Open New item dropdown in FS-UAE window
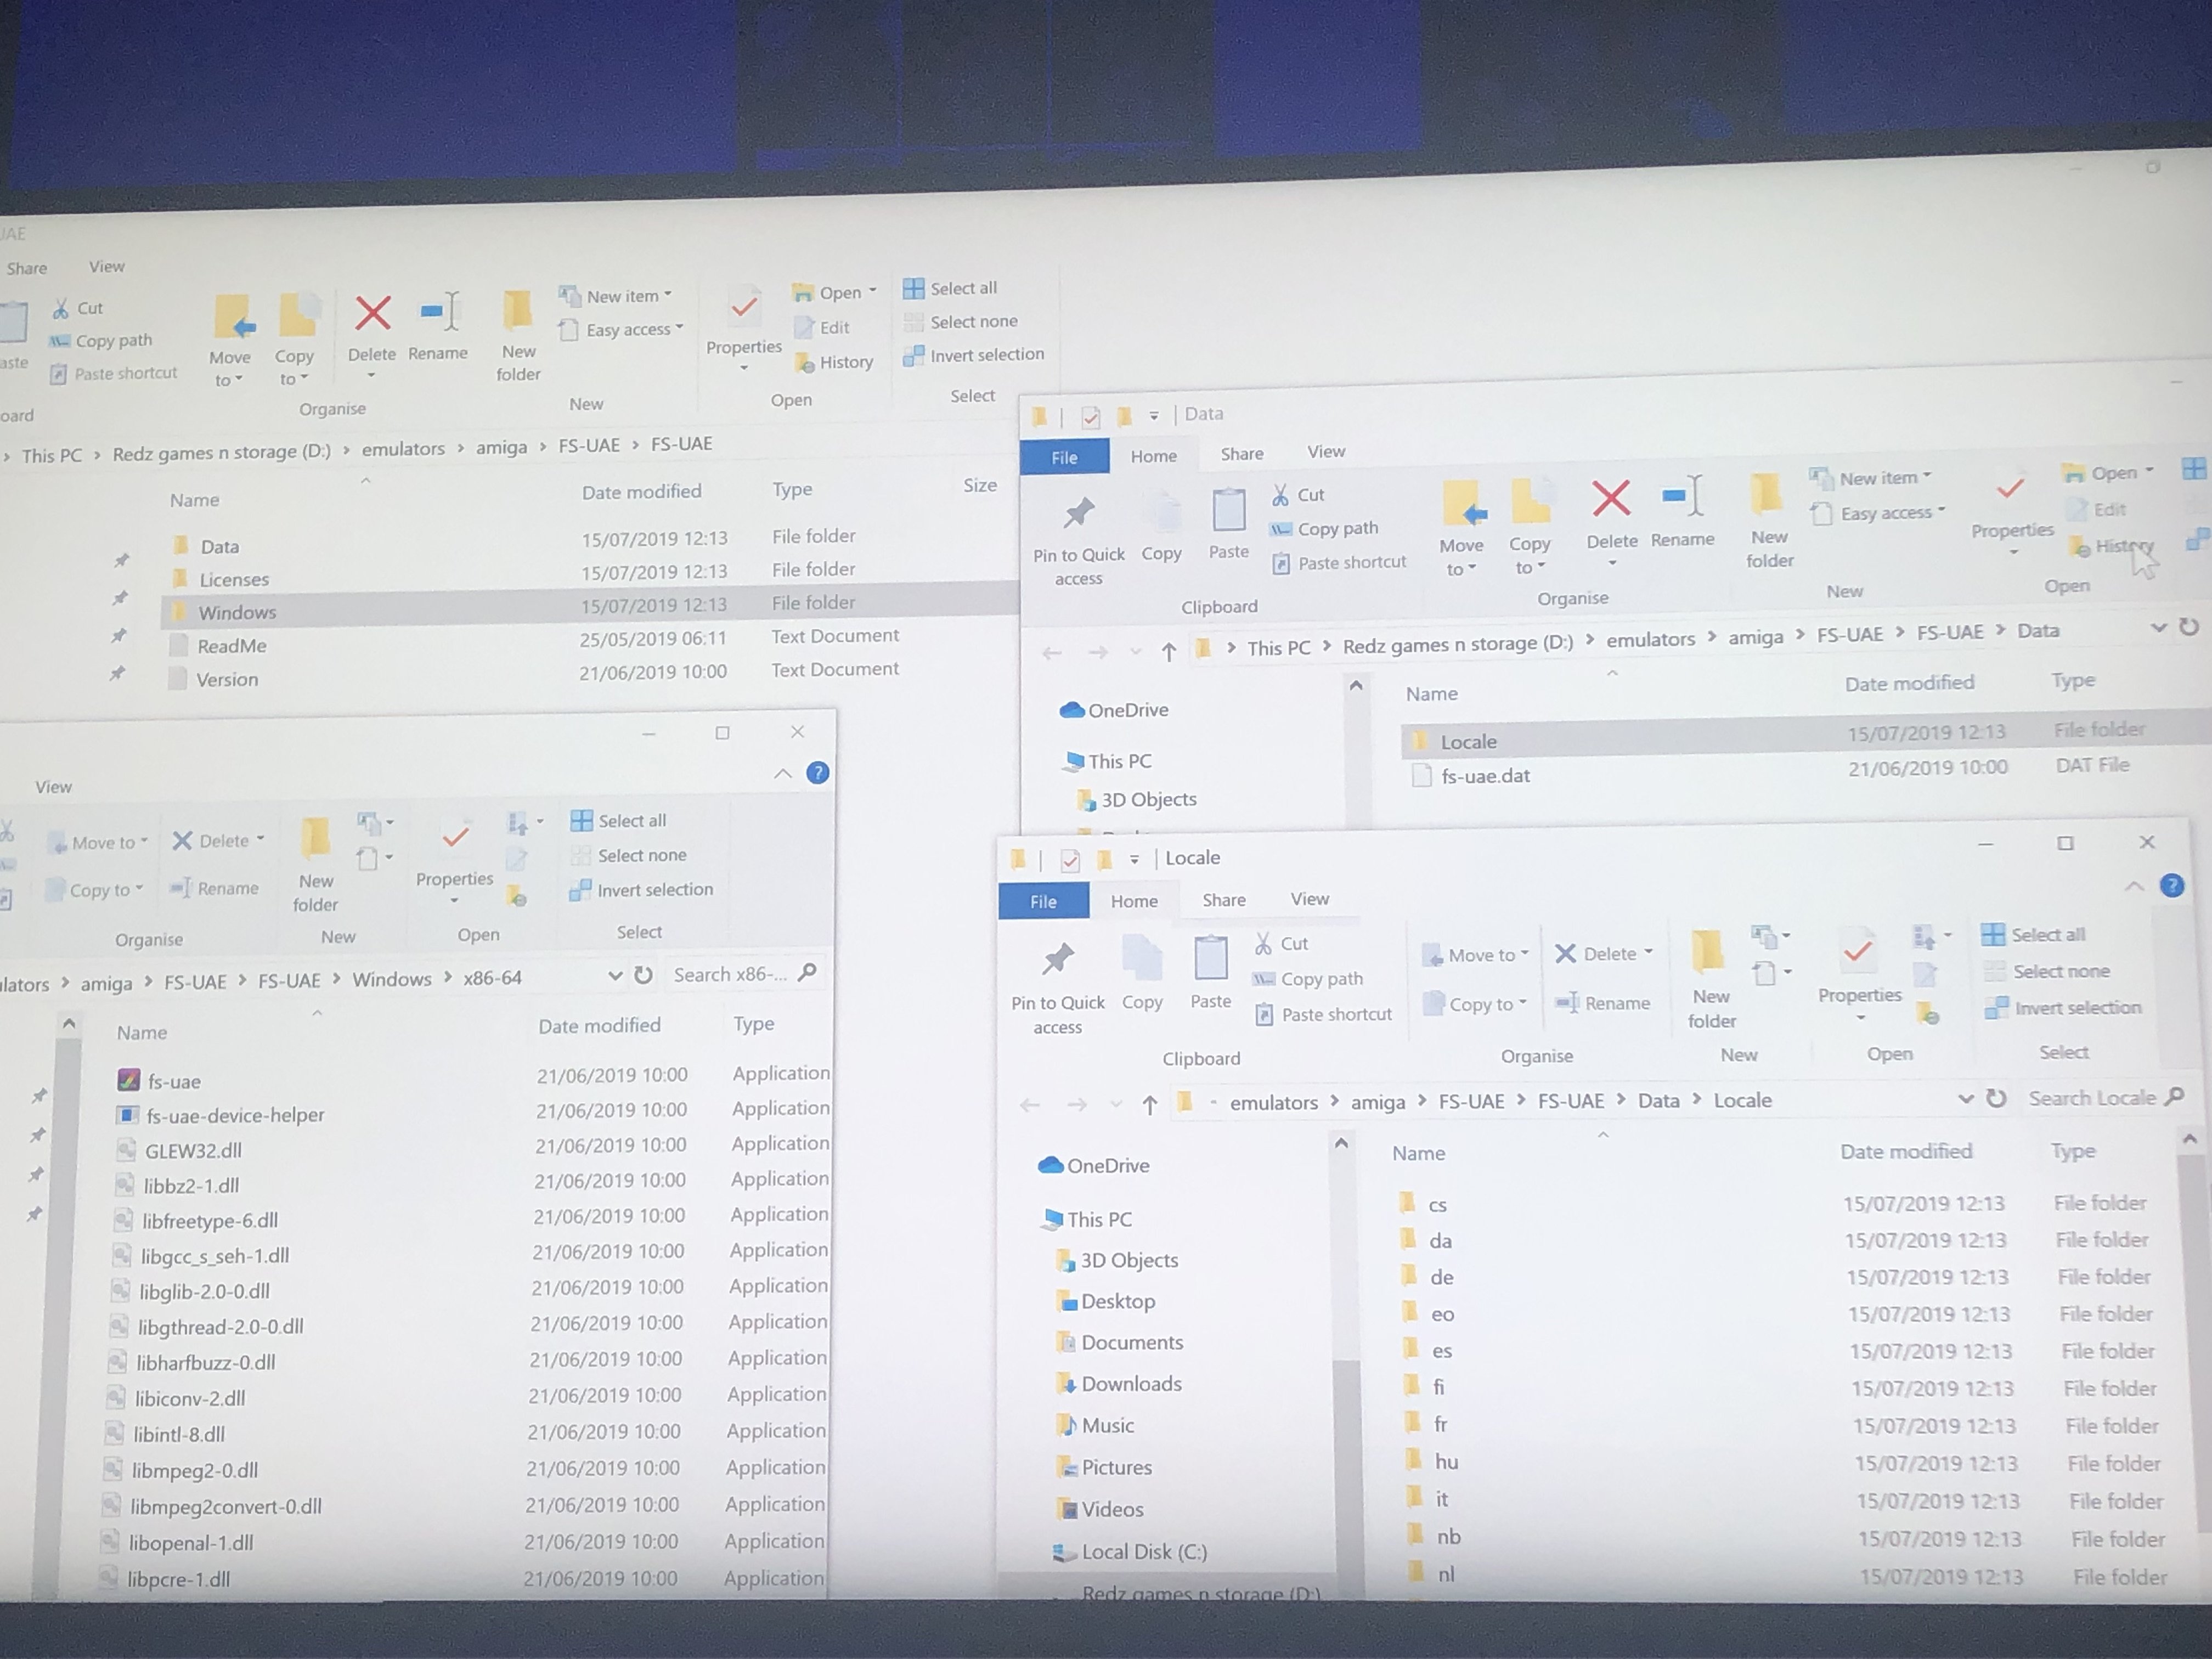The height and width of the screenshot is (1659, 2212). click(615, 296)
